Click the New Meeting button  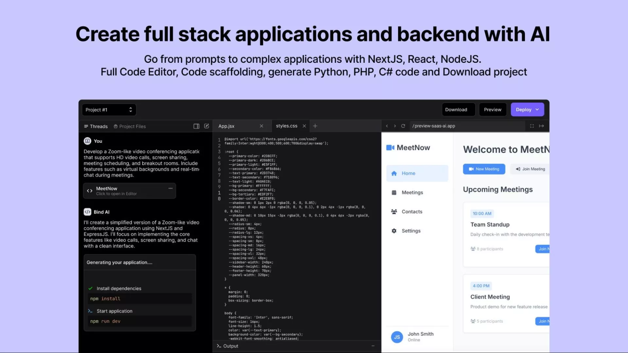pos(484,169)
